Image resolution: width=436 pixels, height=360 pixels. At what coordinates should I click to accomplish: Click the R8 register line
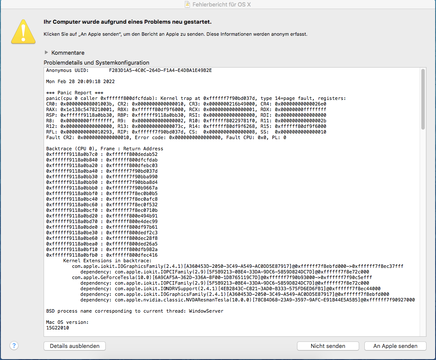[186, 121]
